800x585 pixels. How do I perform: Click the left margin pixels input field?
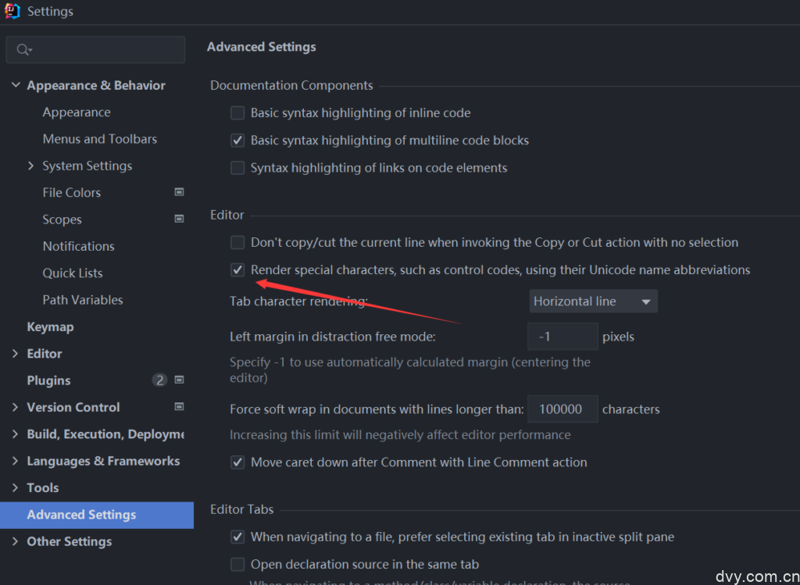pos(562,337)
